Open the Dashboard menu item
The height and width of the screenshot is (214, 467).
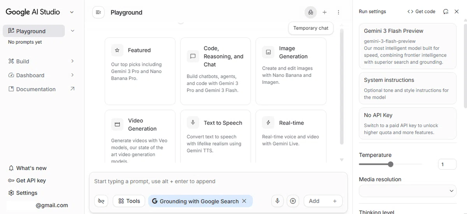pos(41,75)
